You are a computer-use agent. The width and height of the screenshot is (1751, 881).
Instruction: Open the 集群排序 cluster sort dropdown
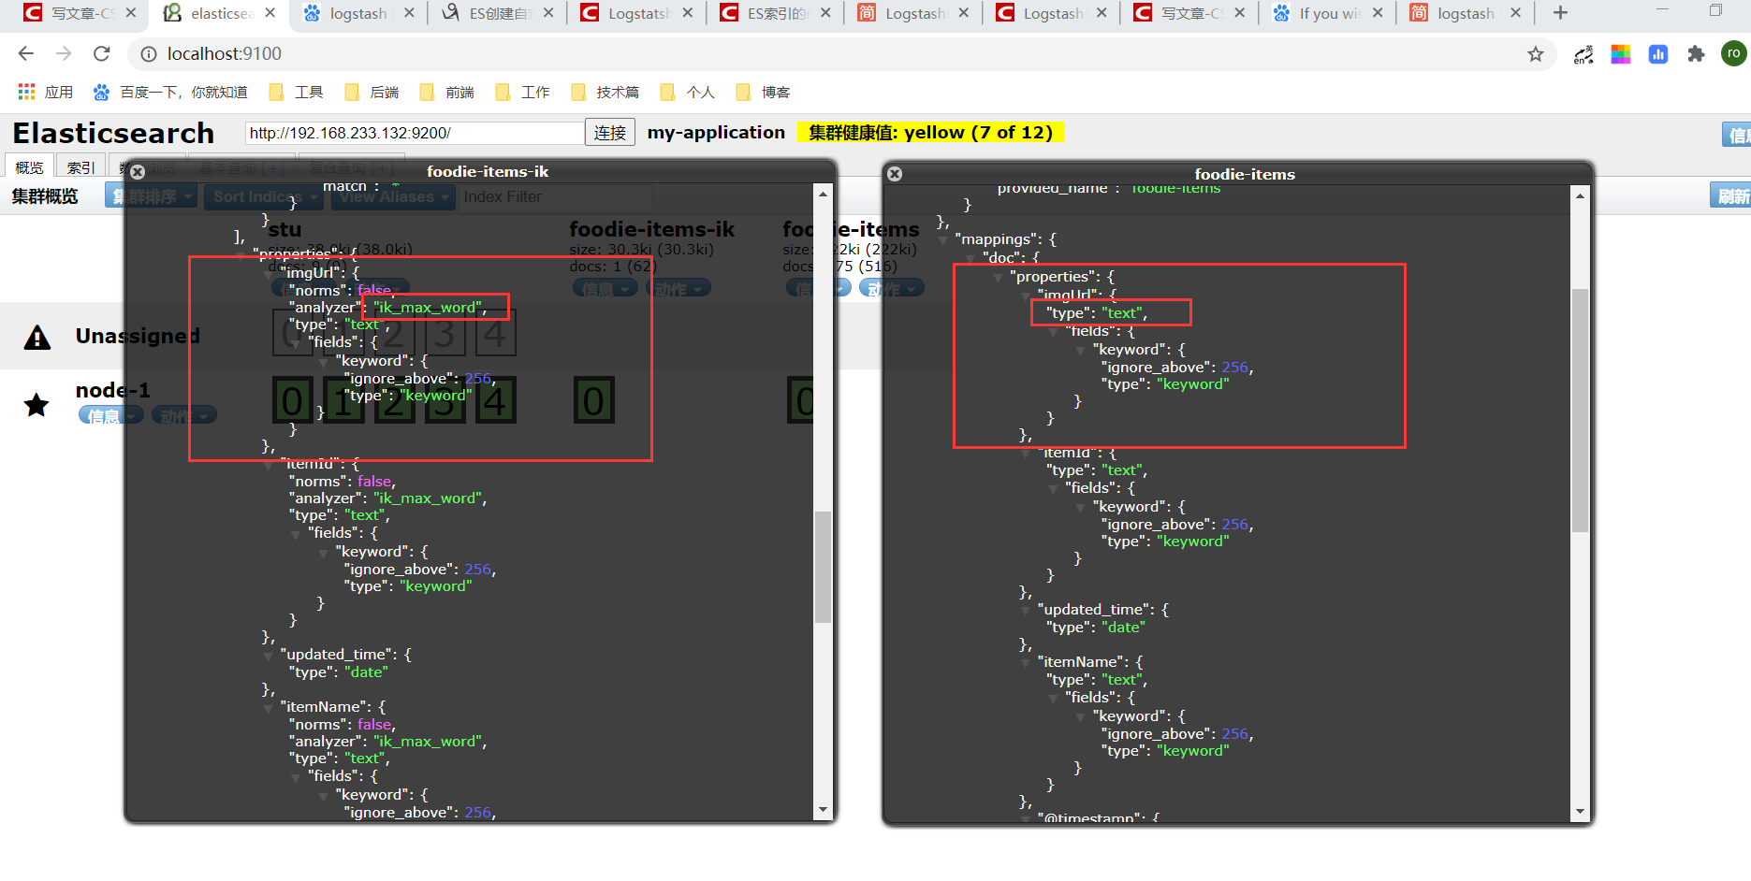pyautogui.click(x=150, y=196)
